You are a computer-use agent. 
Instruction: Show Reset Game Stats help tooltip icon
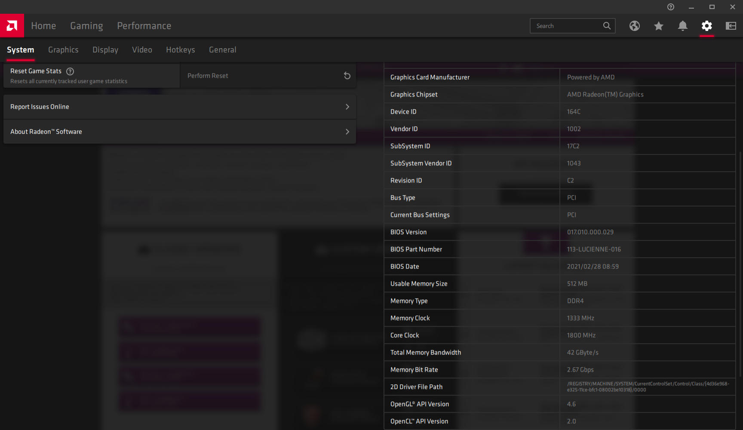tap(70, 71)
